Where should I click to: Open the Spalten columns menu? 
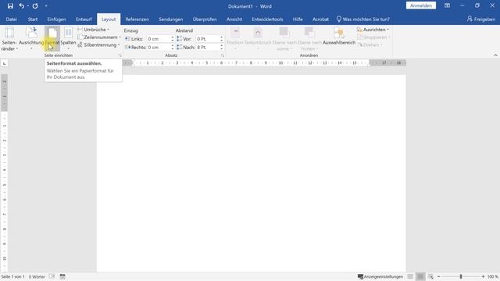pos(68,39)
